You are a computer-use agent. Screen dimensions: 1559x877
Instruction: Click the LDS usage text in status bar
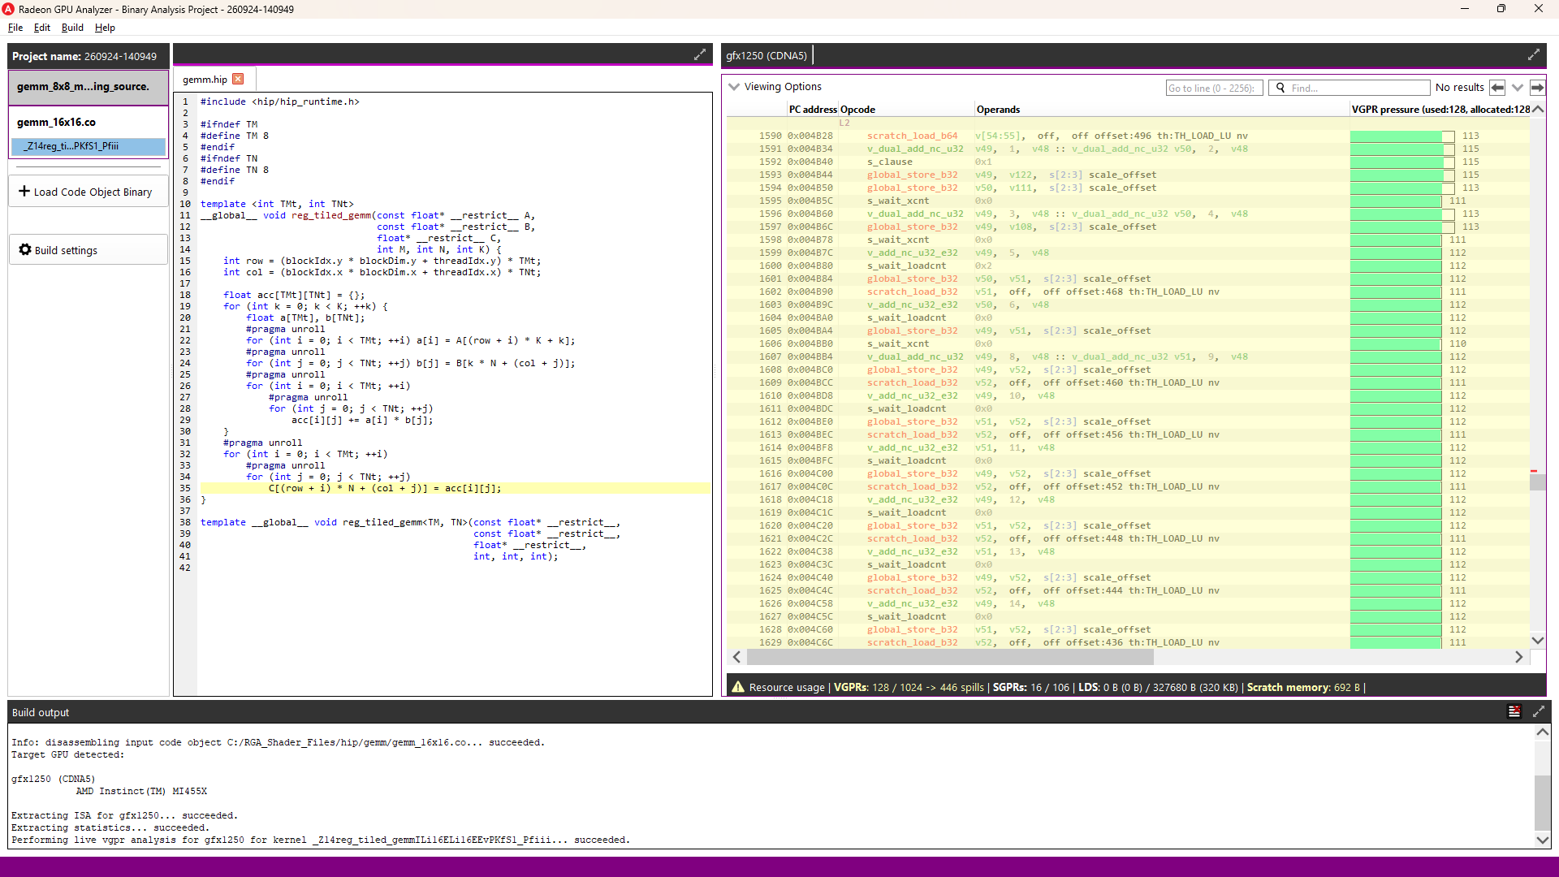tap(1158, 688)
